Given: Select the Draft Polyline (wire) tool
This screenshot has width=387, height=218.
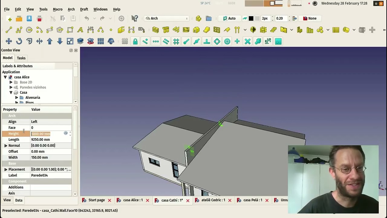Looking at the screenshot, I should [x=19, y=30].
